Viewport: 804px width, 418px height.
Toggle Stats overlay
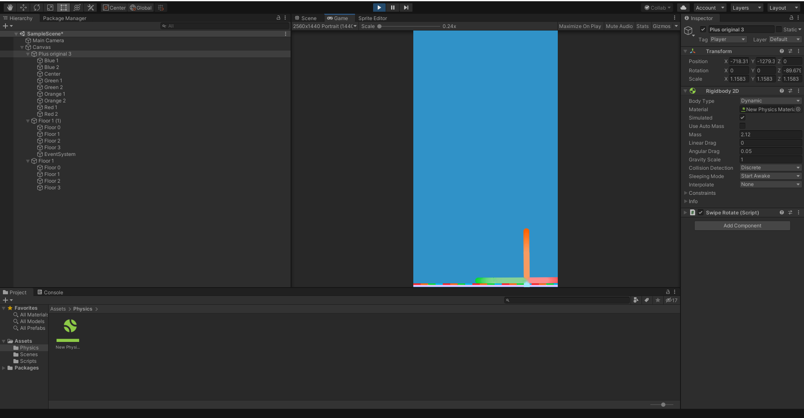tap(642, 26)
